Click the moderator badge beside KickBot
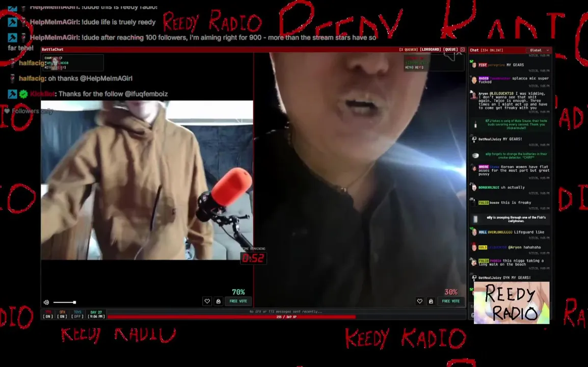588x367 pixels. pos(12,94)
